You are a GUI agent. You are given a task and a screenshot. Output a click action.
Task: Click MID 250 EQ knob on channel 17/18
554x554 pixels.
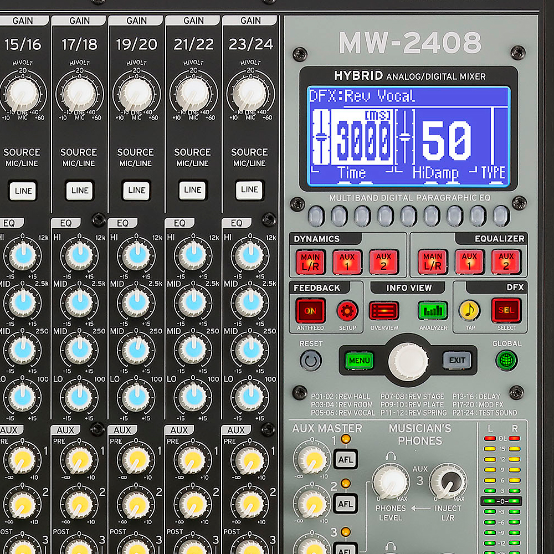(79, 350)
